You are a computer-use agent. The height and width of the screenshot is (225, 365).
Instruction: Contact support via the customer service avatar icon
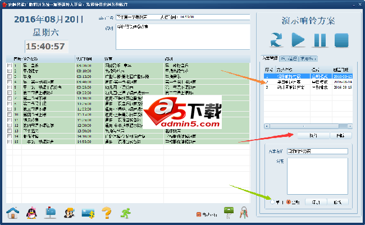tap(69, 213)
